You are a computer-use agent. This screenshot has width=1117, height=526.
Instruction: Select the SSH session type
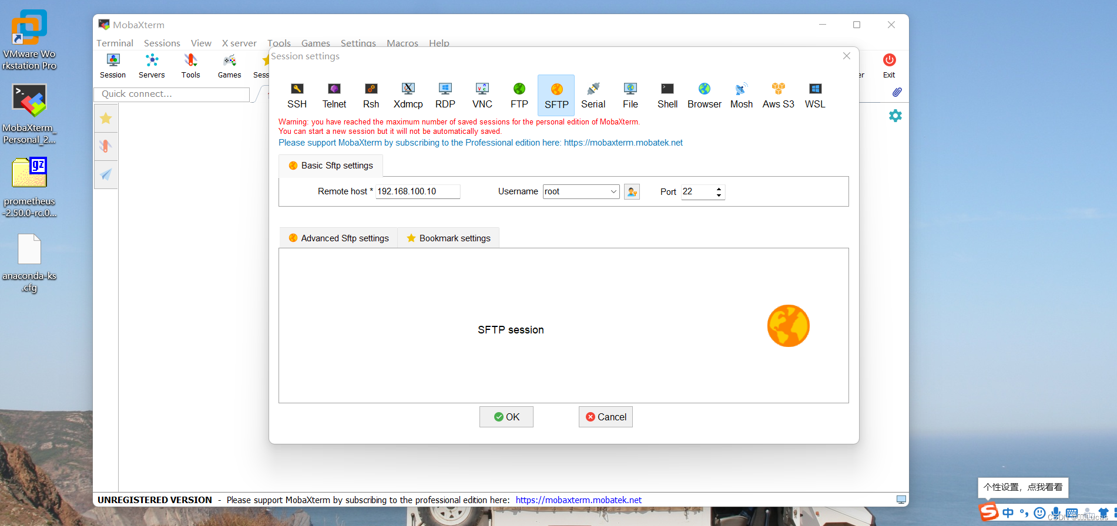(297, 96)
